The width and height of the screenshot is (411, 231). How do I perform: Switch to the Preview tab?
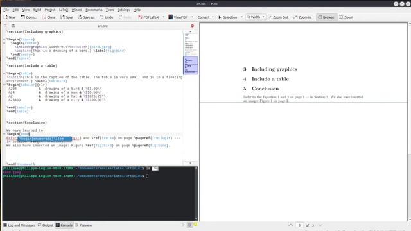pyautogui.click(x=83, y=225)
